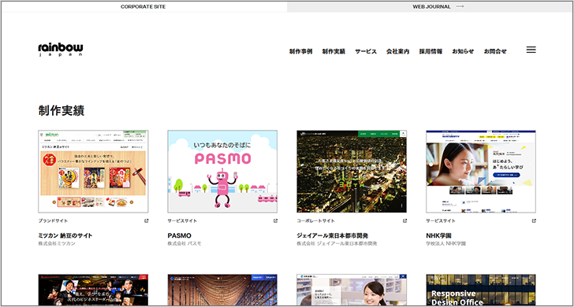Open the 制作実績 menu item
Screen dimensions: 574x307
334,51
